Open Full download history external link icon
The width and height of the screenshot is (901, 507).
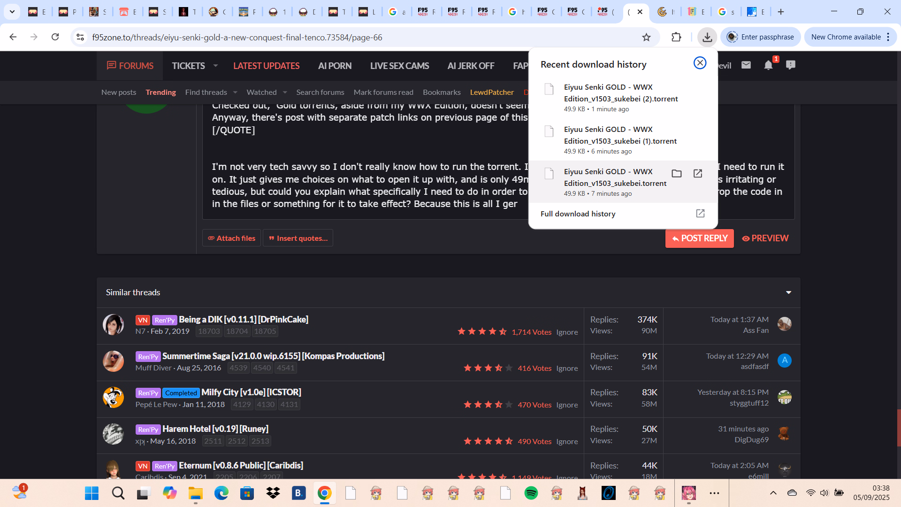700,214
